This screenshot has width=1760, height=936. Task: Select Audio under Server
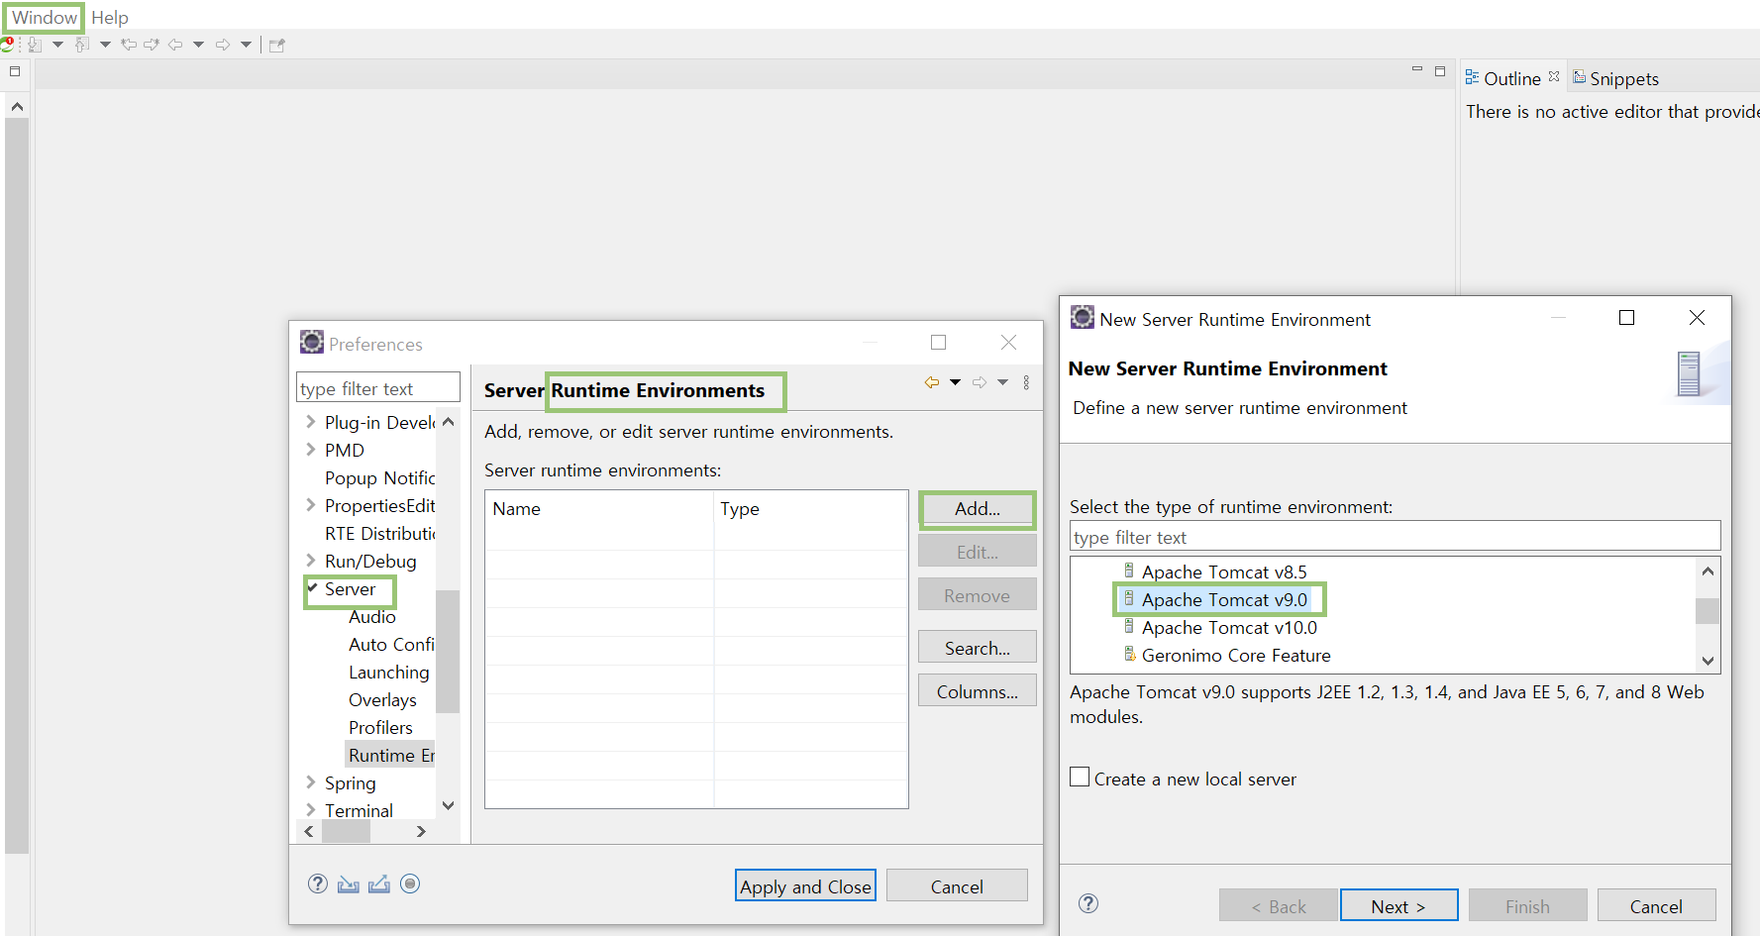tap(372, 616)
